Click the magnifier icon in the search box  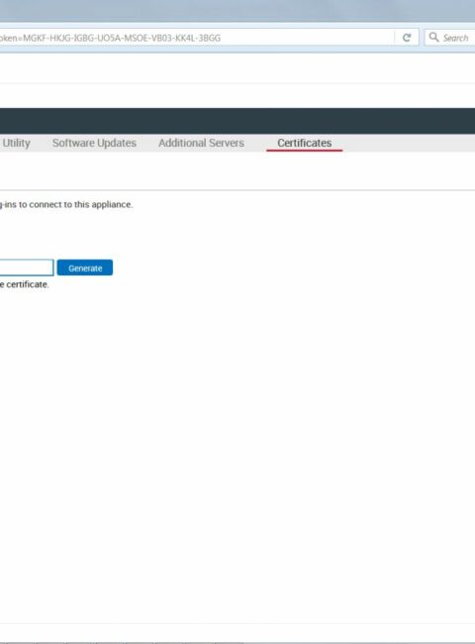point(433,38)
